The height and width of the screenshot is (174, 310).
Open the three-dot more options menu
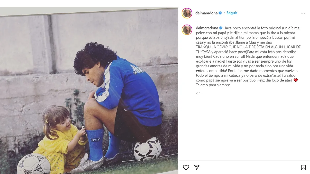[x=303, y=13]
